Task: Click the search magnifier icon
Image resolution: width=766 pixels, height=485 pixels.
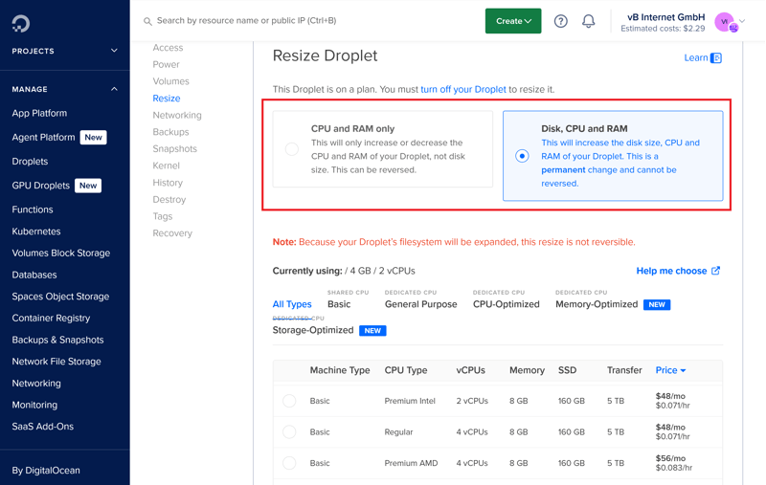Action: tap(147, 21)
